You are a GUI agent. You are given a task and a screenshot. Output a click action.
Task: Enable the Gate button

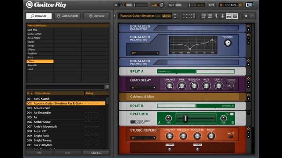[154, 5]
